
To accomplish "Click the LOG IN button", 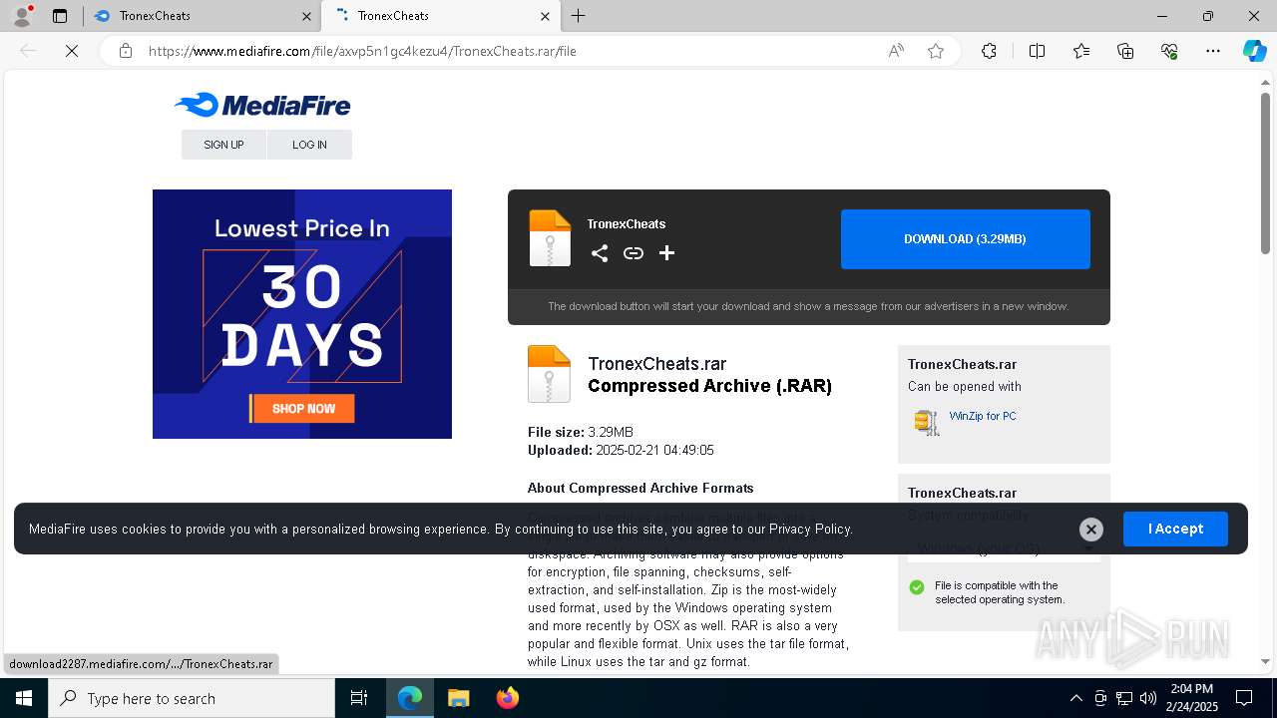I will (x=309, y=145).
